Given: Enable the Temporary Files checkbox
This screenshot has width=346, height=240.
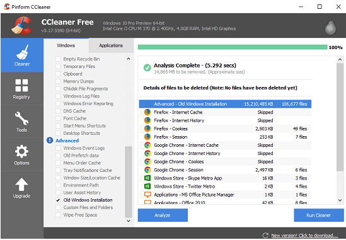Looking at the screenshot, I should 58,66.
